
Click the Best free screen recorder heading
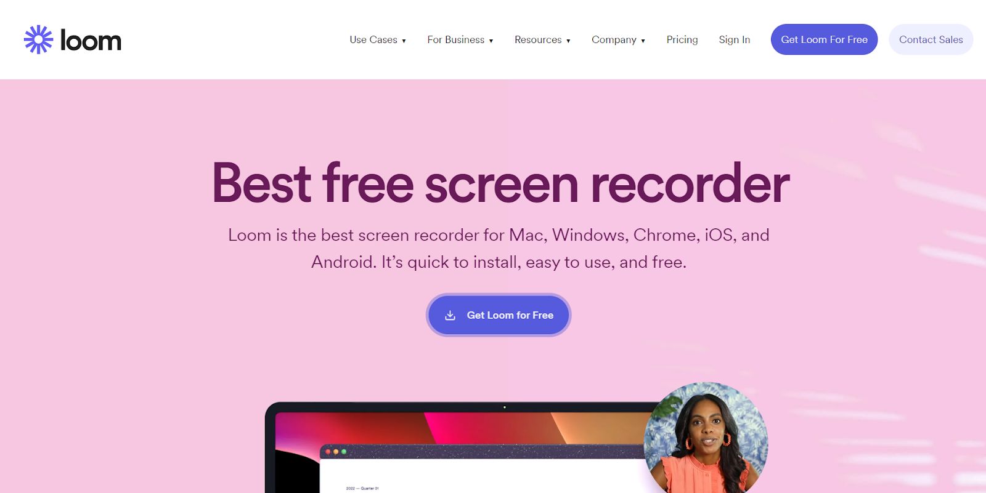(x=500, y=183)
